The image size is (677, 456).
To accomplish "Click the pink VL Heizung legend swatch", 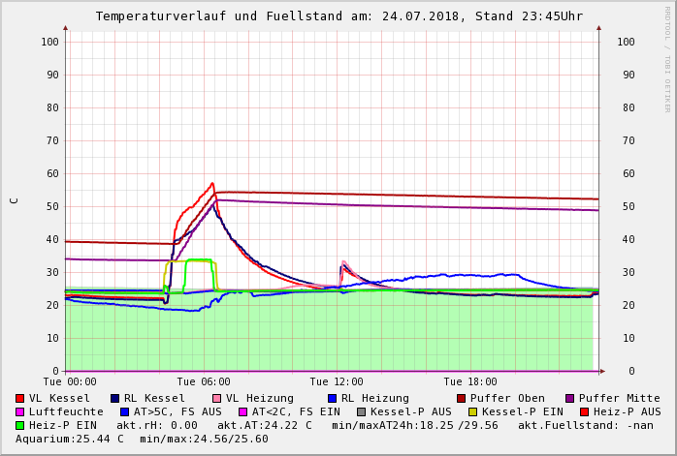I will tap(216, 398).
